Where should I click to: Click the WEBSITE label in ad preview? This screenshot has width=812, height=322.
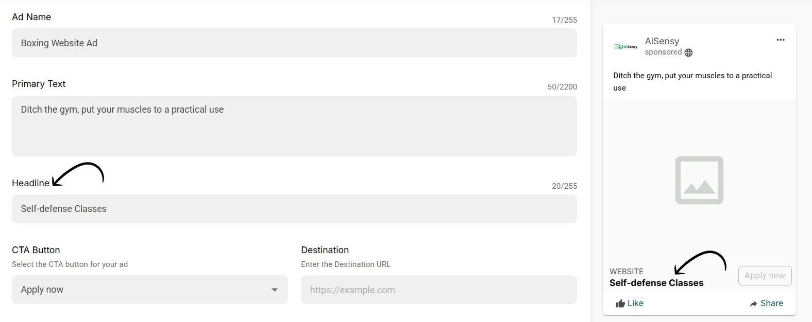pos(626,272)
